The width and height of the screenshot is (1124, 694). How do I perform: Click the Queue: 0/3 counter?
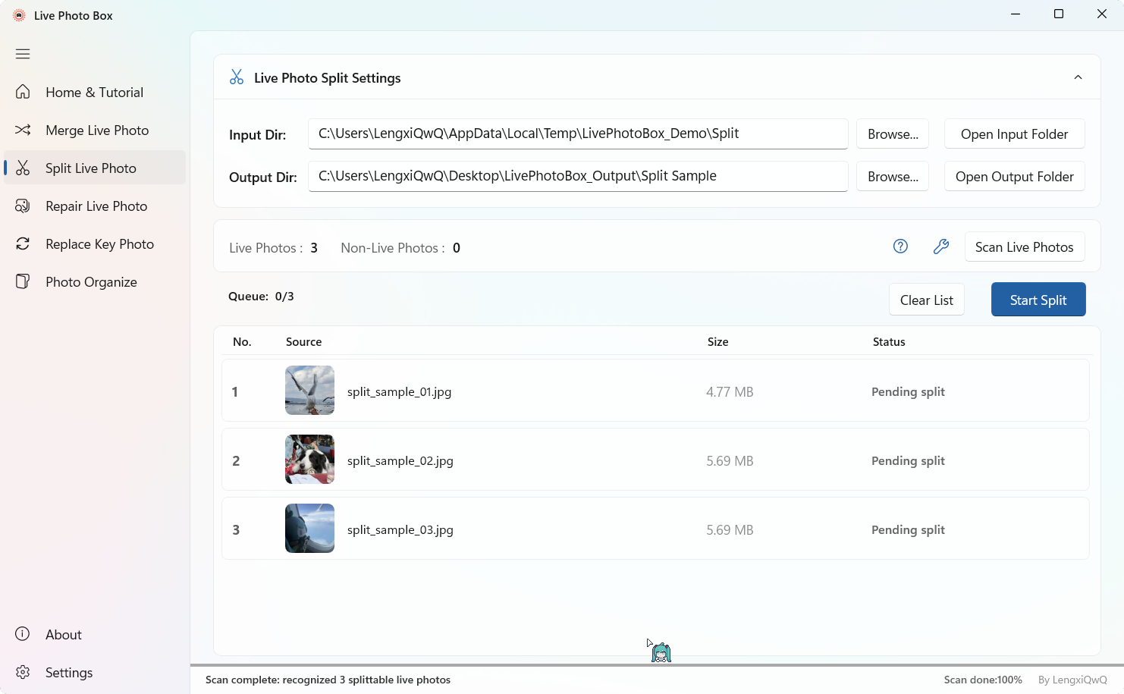pyautogui.click(x=261, y=297)
